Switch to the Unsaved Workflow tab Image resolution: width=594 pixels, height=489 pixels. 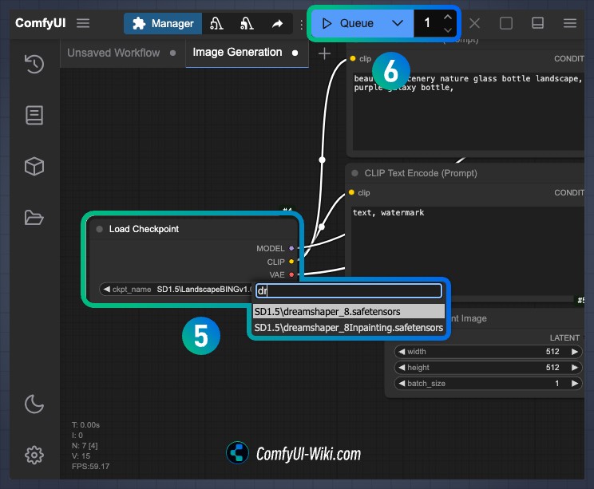point(113,53)
